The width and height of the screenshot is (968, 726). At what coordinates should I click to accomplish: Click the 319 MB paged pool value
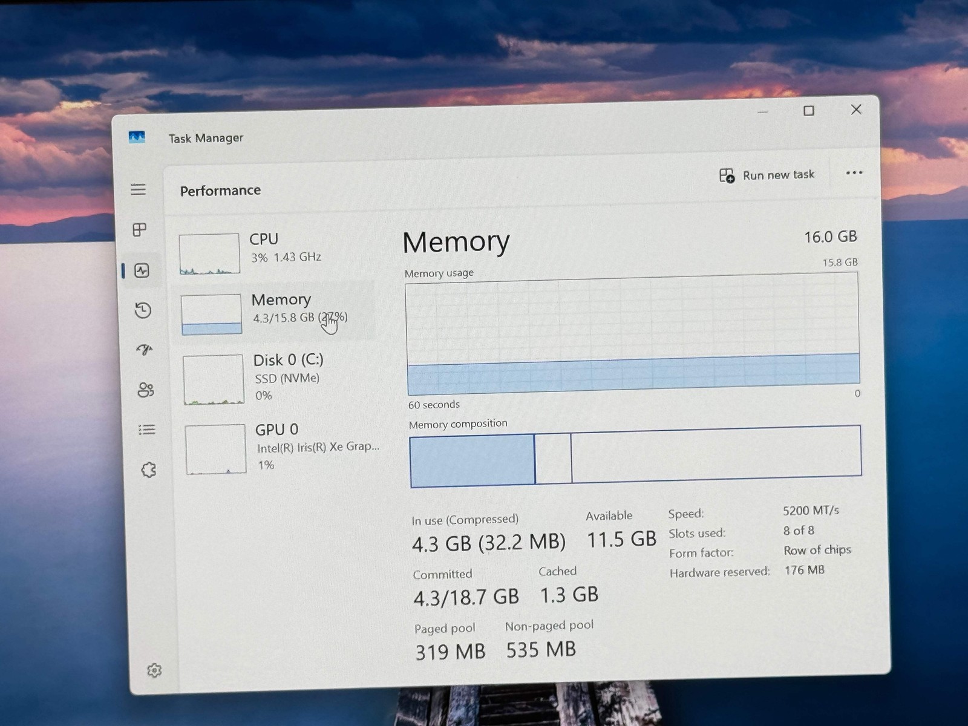[450, 652]
